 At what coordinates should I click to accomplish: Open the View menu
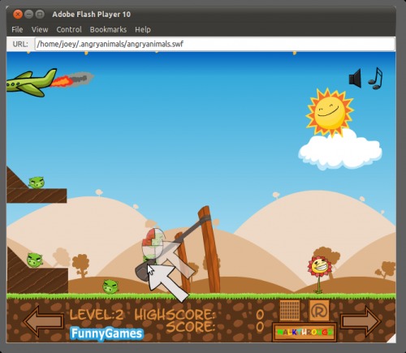40,29
